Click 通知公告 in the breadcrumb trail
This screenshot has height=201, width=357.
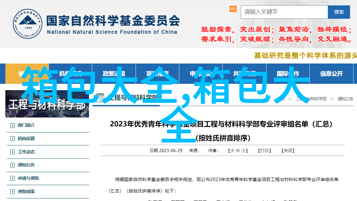(x=345, y=99)
